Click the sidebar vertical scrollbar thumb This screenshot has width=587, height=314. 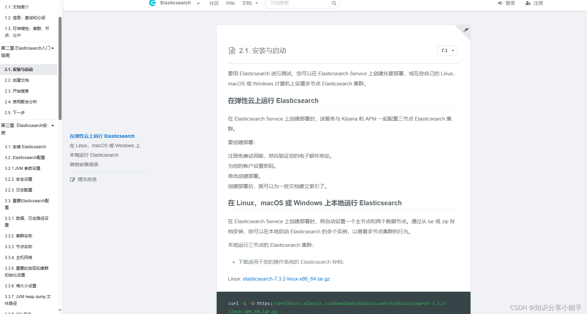(60, 69)
